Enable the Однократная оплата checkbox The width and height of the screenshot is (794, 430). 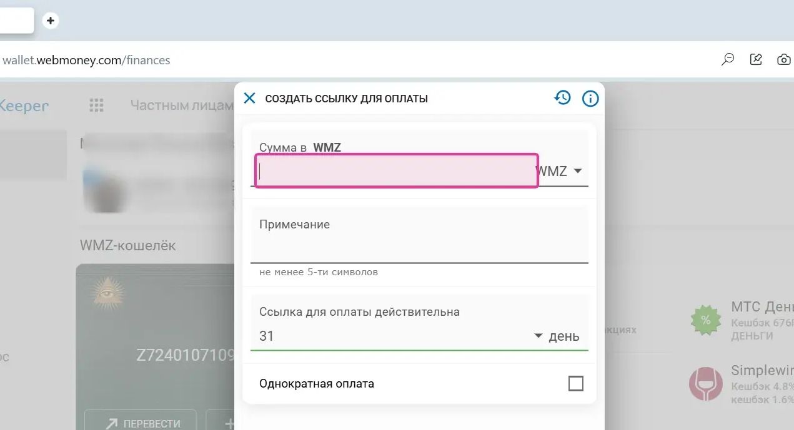pyautogui.click(x=575, y=383)
